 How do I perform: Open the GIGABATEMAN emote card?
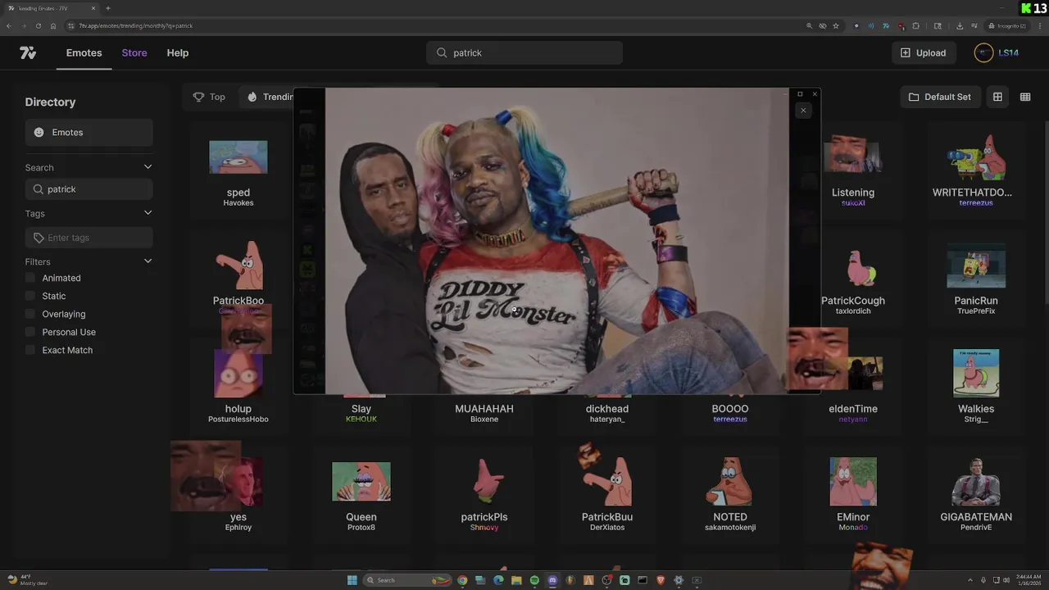point(976,496)
